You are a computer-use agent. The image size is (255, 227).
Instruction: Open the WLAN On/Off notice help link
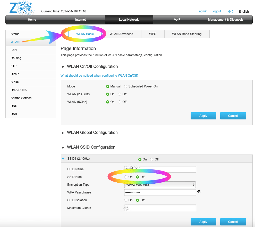(99, 75)
